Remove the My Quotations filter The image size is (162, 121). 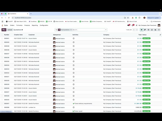pos(71,30)
